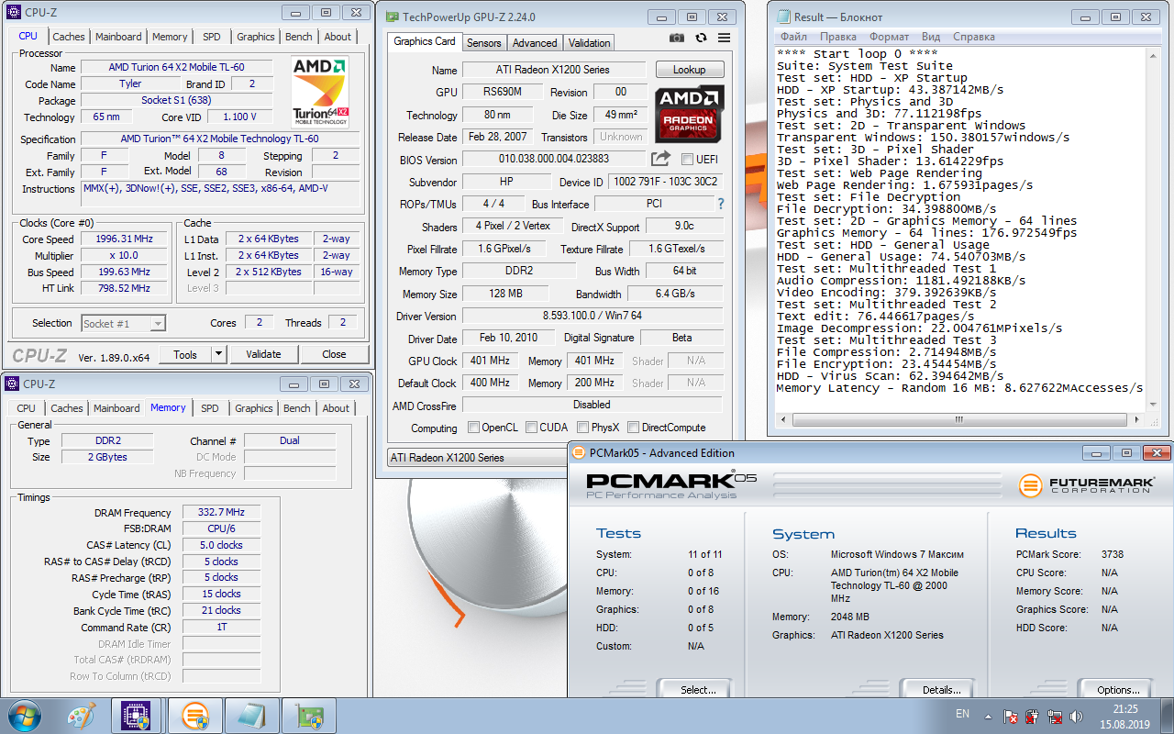The image size is (1174, 734).
Task: Click the Lookup button in GPU-Z
Action: (690, 70)
